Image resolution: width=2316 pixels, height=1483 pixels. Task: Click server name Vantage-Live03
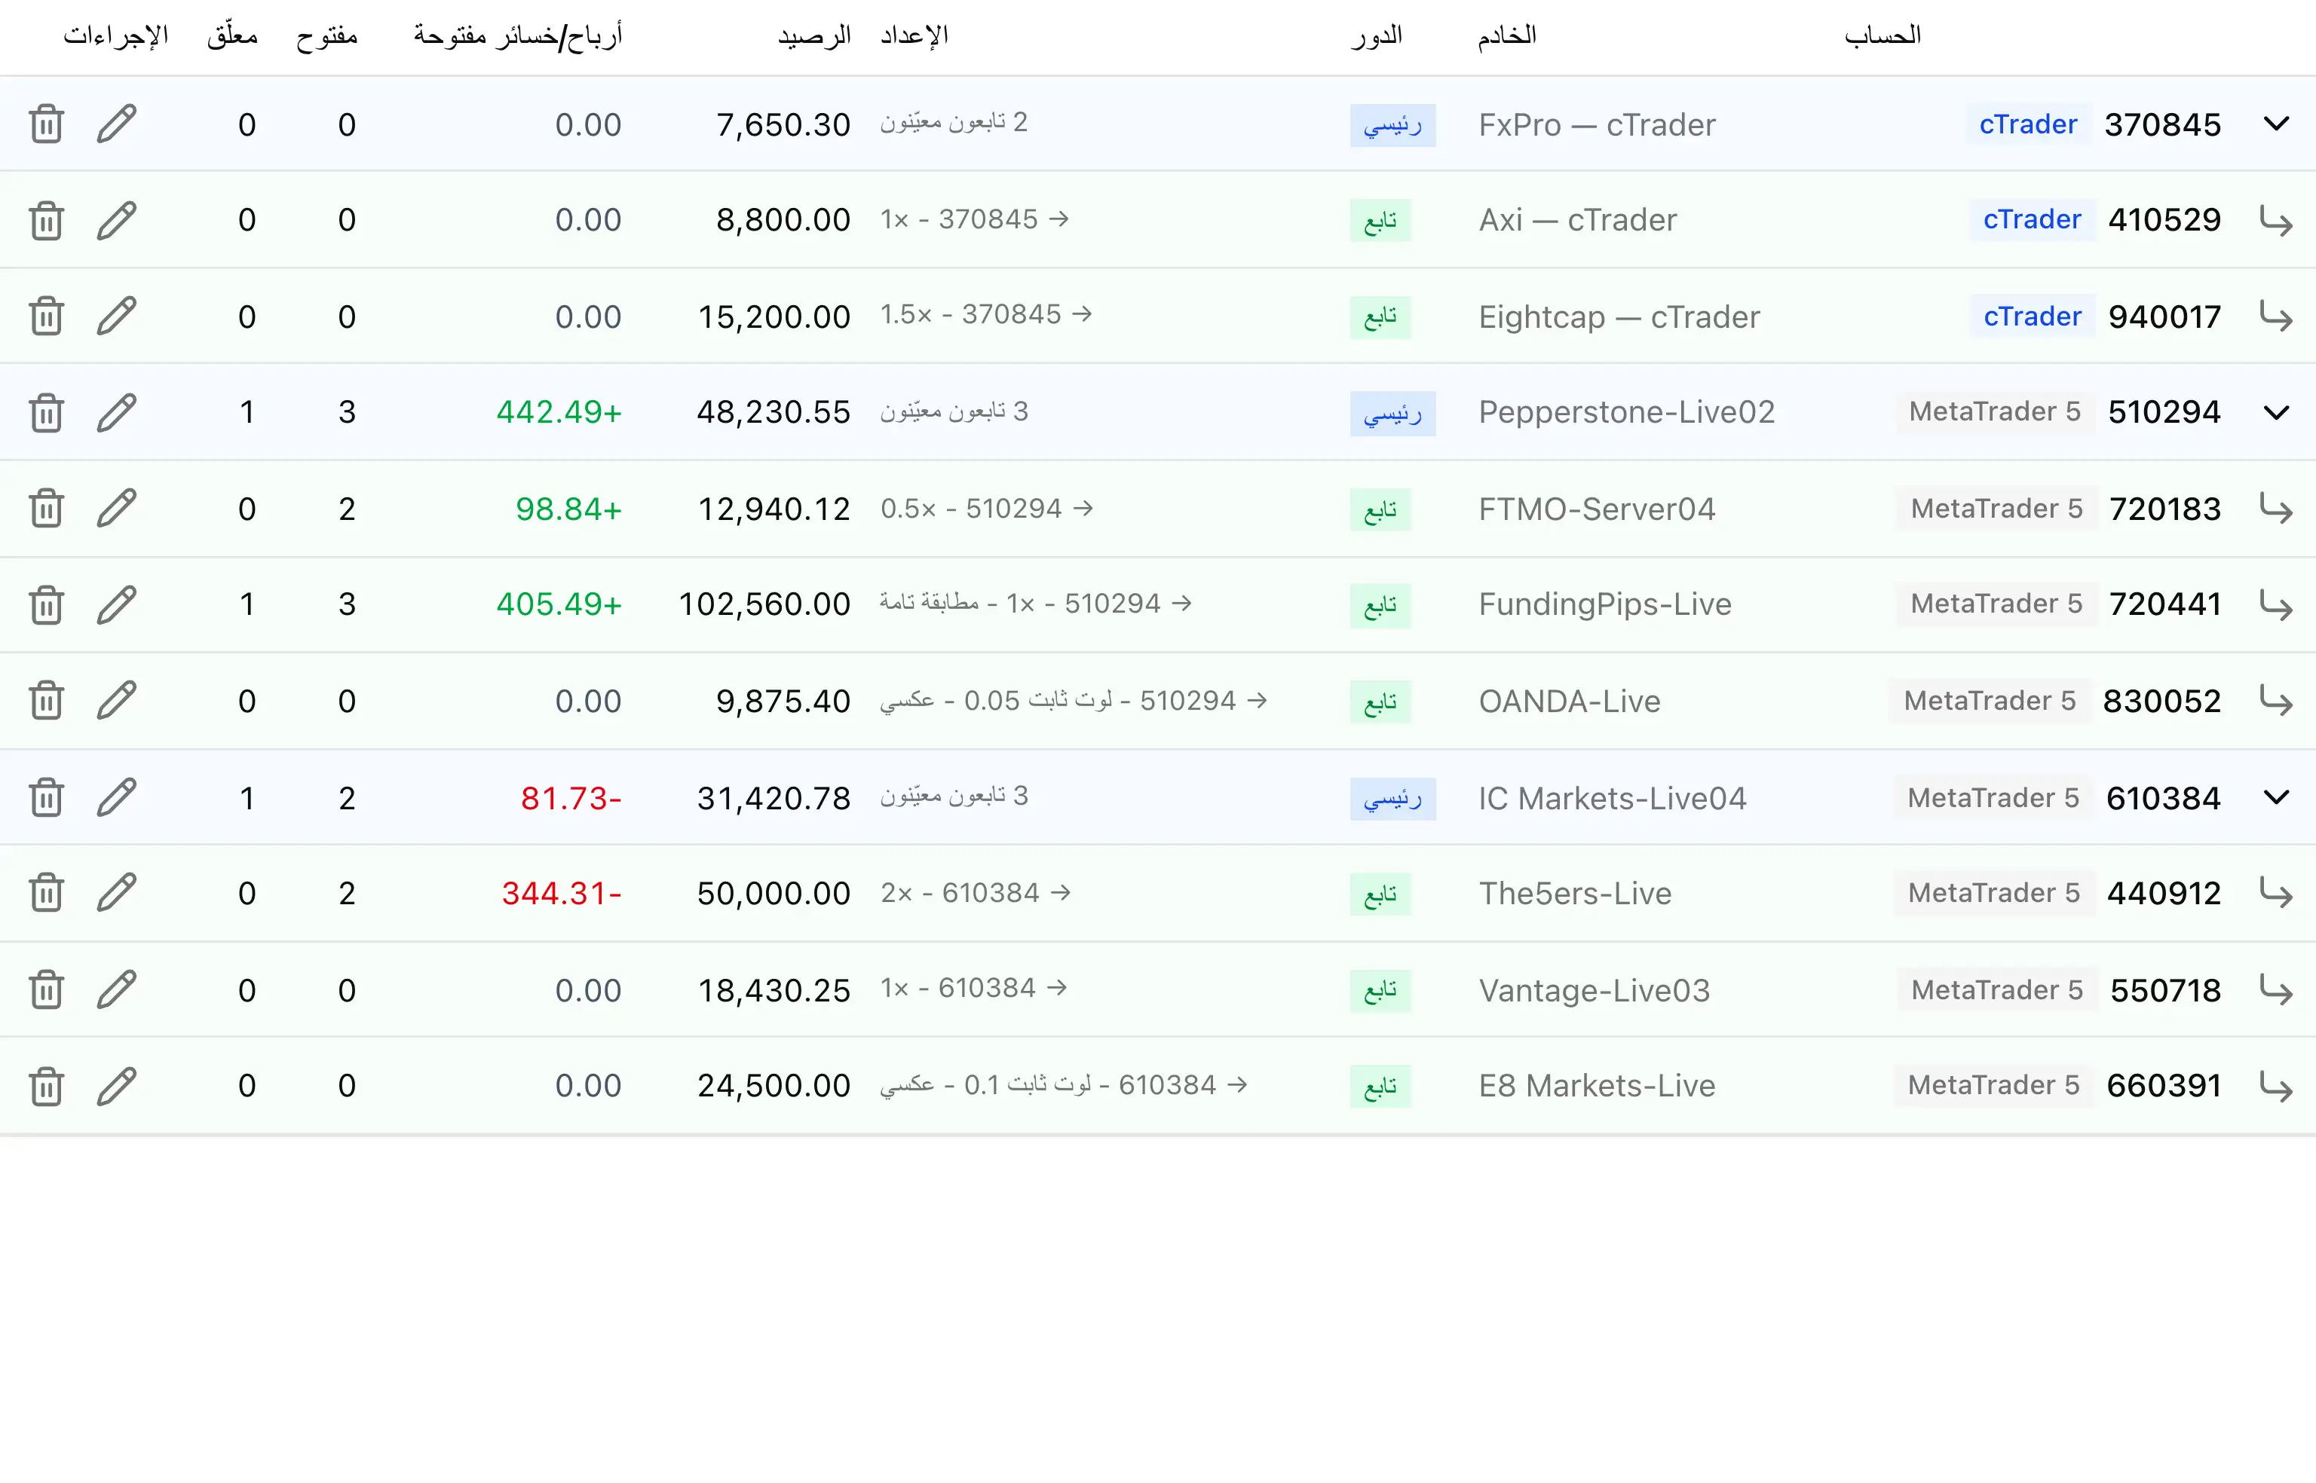[x=1595, y=991]
